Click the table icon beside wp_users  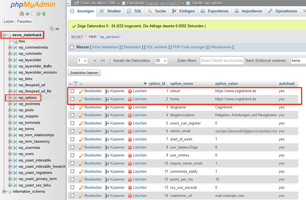(x=15, y=154)
